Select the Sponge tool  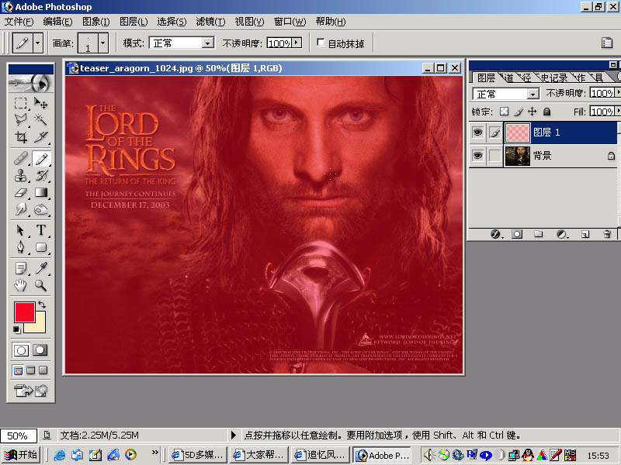point(41,209)
